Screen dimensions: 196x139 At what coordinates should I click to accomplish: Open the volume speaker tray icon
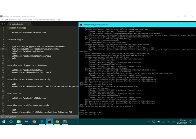168,122
